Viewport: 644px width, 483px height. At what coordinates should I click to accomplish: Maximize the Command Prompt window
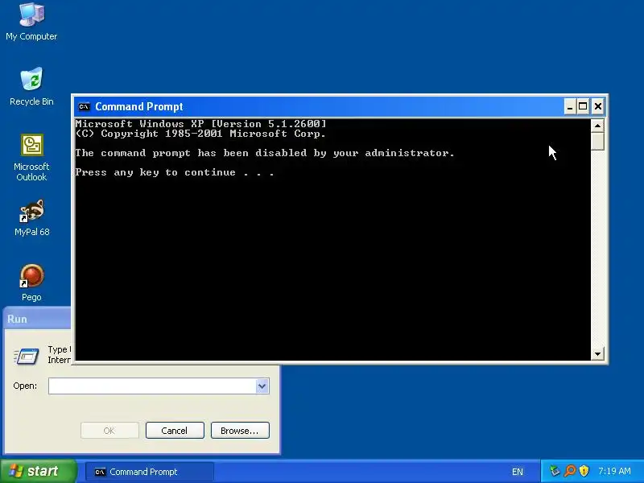click(x=583, y=107)
